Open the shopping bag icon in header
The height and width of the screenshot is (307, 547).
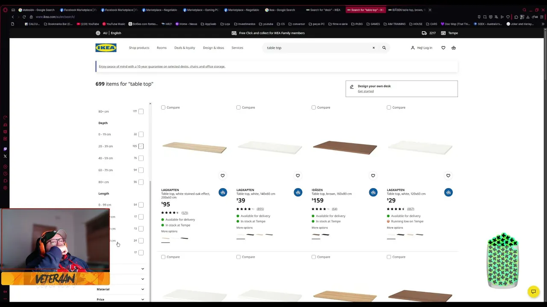click(x=453, y=48)
